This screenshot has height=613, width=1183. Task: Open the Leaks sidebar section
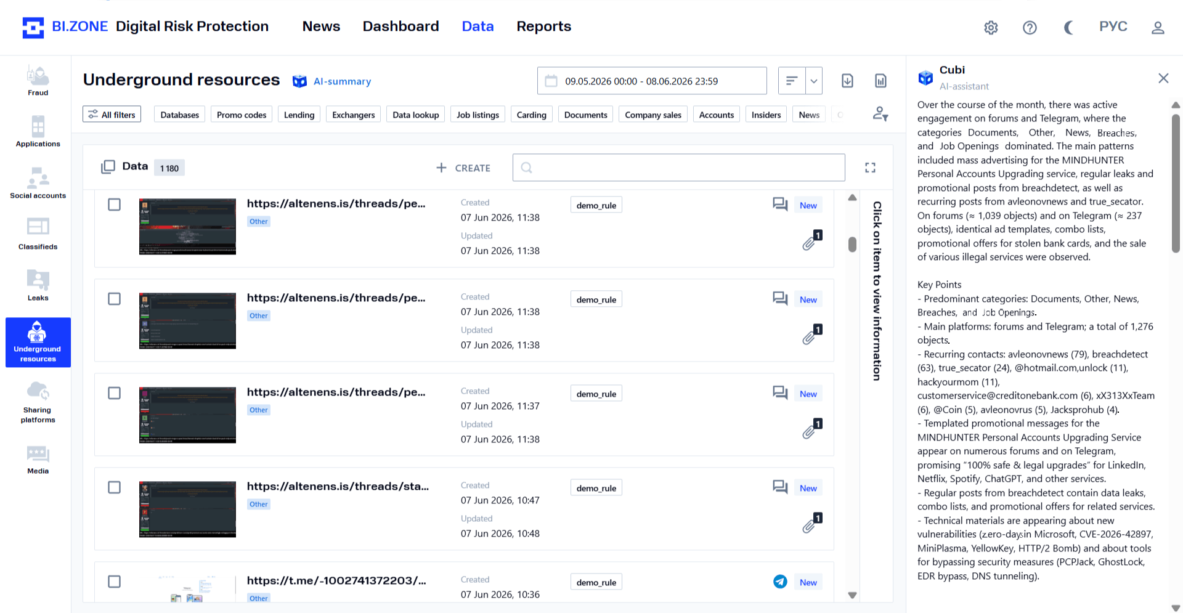point(38,286)
